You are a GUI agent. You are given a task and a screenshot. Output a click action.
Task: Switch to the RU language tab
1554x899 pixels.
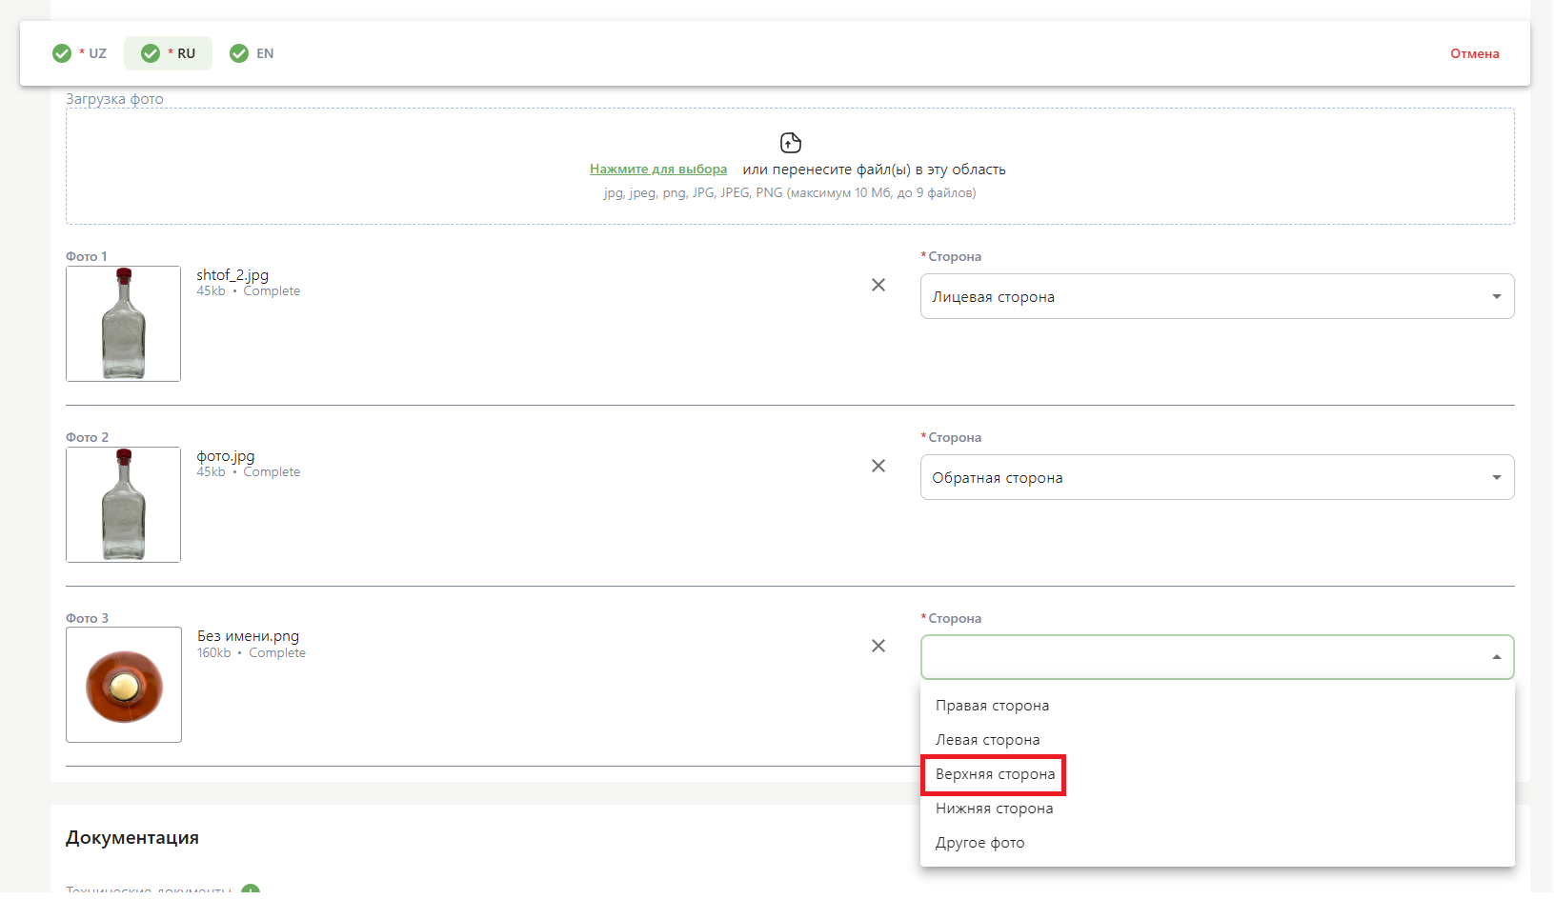[x=169, y=53]
